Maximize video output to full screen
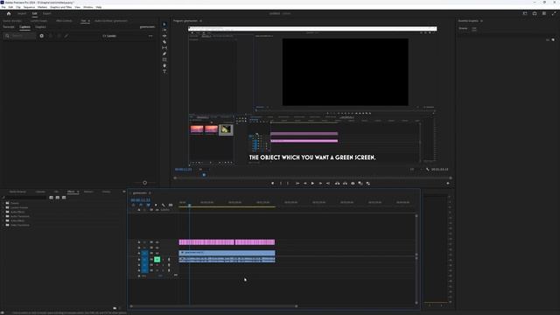Image resolution: width=560 pixels, height=315 pixels. click(554, 14)
